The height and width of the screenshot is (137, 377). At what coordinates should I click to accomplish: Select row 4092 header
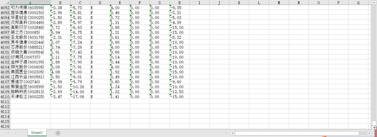5,8
